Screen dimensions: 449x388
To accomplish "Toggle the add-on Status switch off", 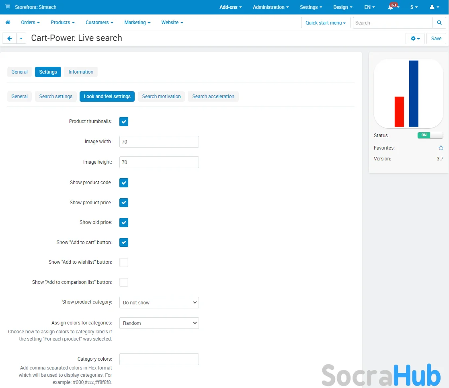I will [x=430, y=135].
